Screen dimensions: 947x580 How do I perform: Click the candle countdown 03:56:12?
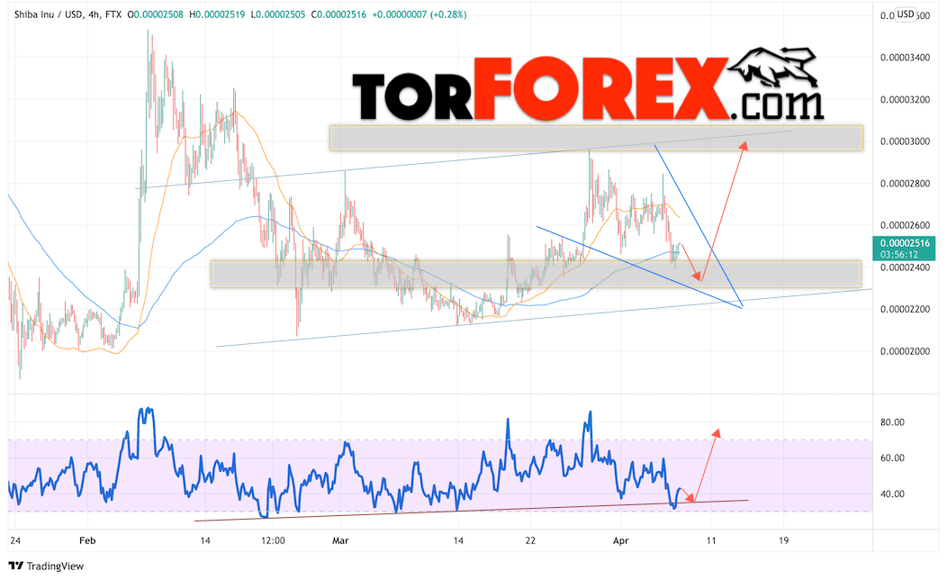coord(897,254)
